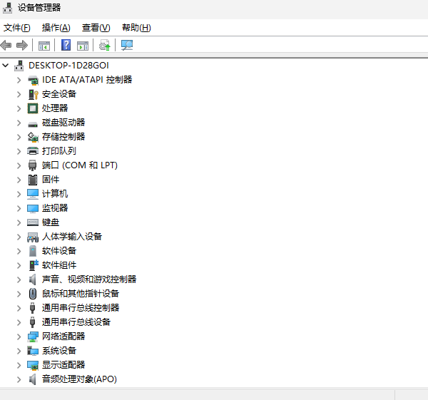Click the processor chip icon beside 处理器
This screenshot has width=428, height=400.
(x=33, y=108)
